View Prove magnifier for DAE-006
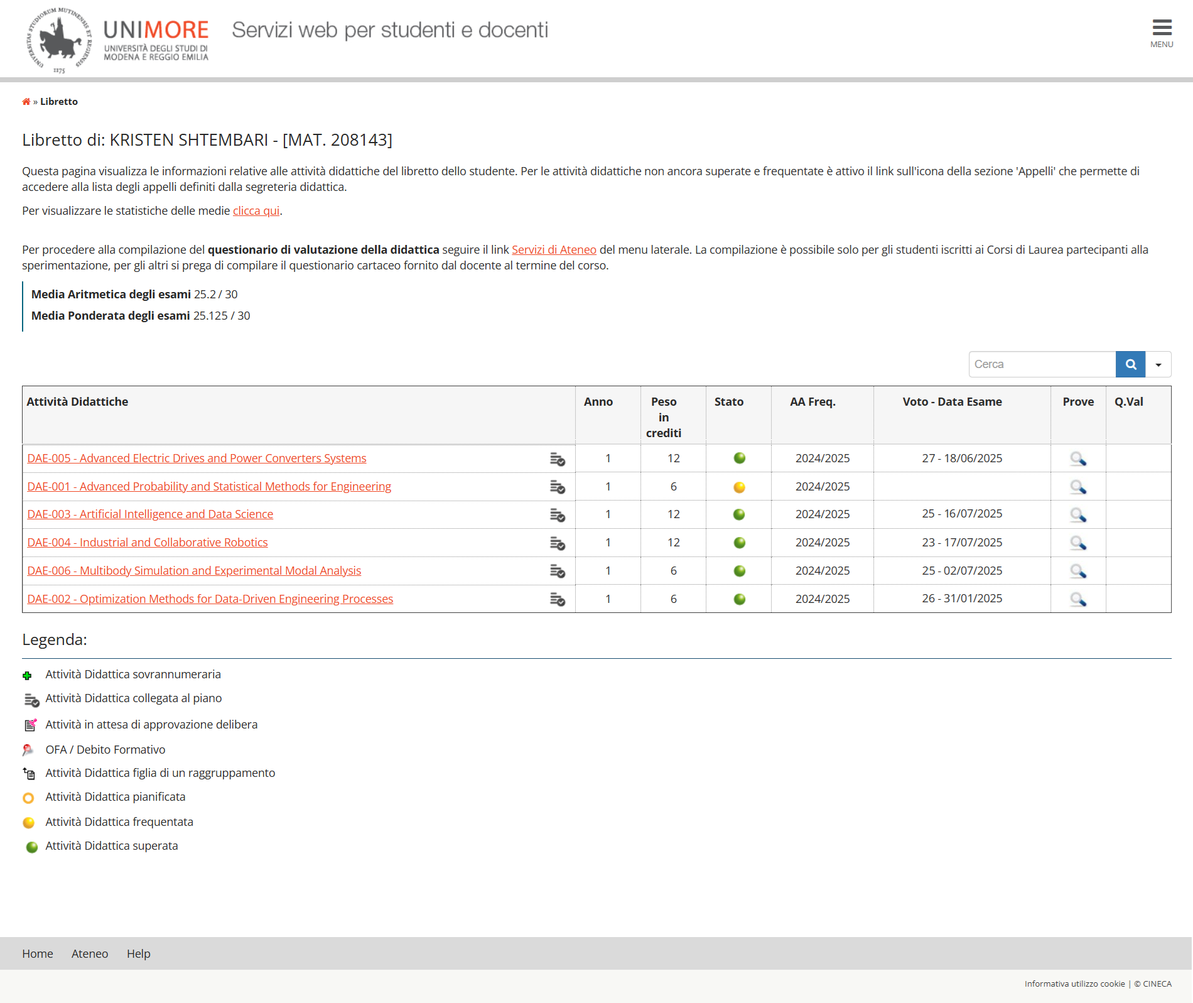 tap(1078, 572)
